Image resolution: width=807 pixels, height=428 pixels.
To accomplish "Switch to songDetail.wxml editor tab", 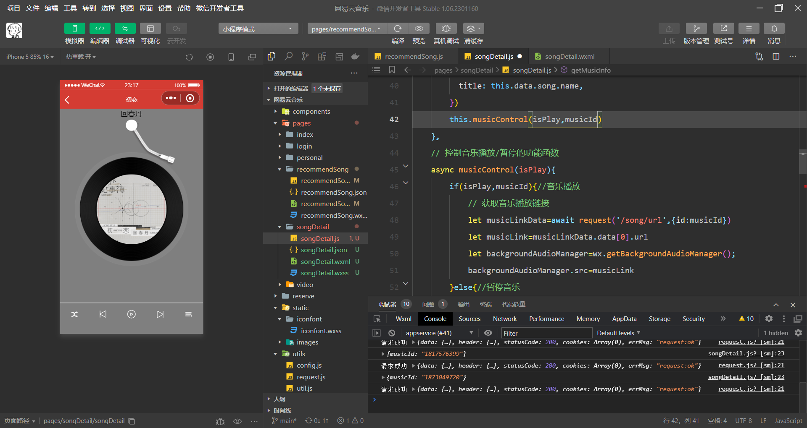I will tap(569, 56).
